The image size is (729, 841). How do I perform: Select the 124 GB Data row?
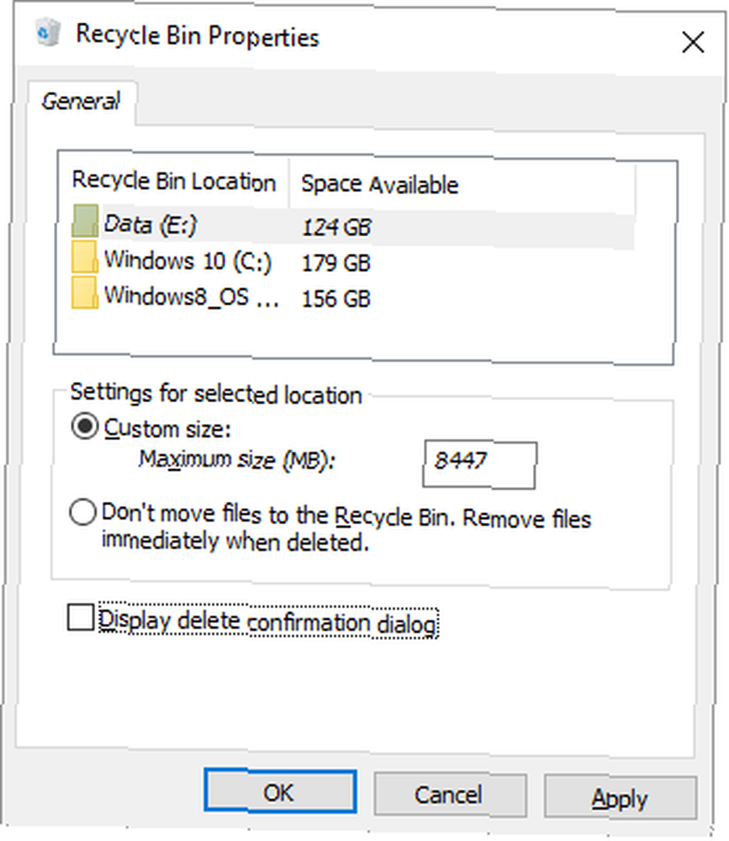[353, 225]
